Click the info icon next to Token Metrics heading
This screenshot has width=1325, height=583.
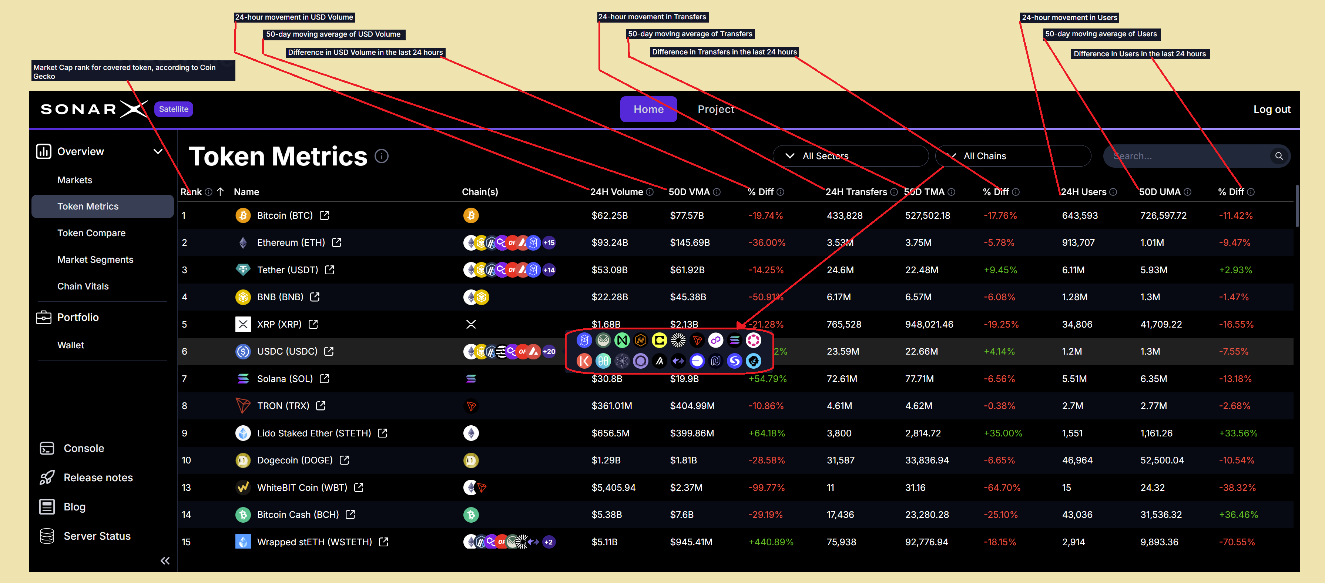(x=382, y=157)
